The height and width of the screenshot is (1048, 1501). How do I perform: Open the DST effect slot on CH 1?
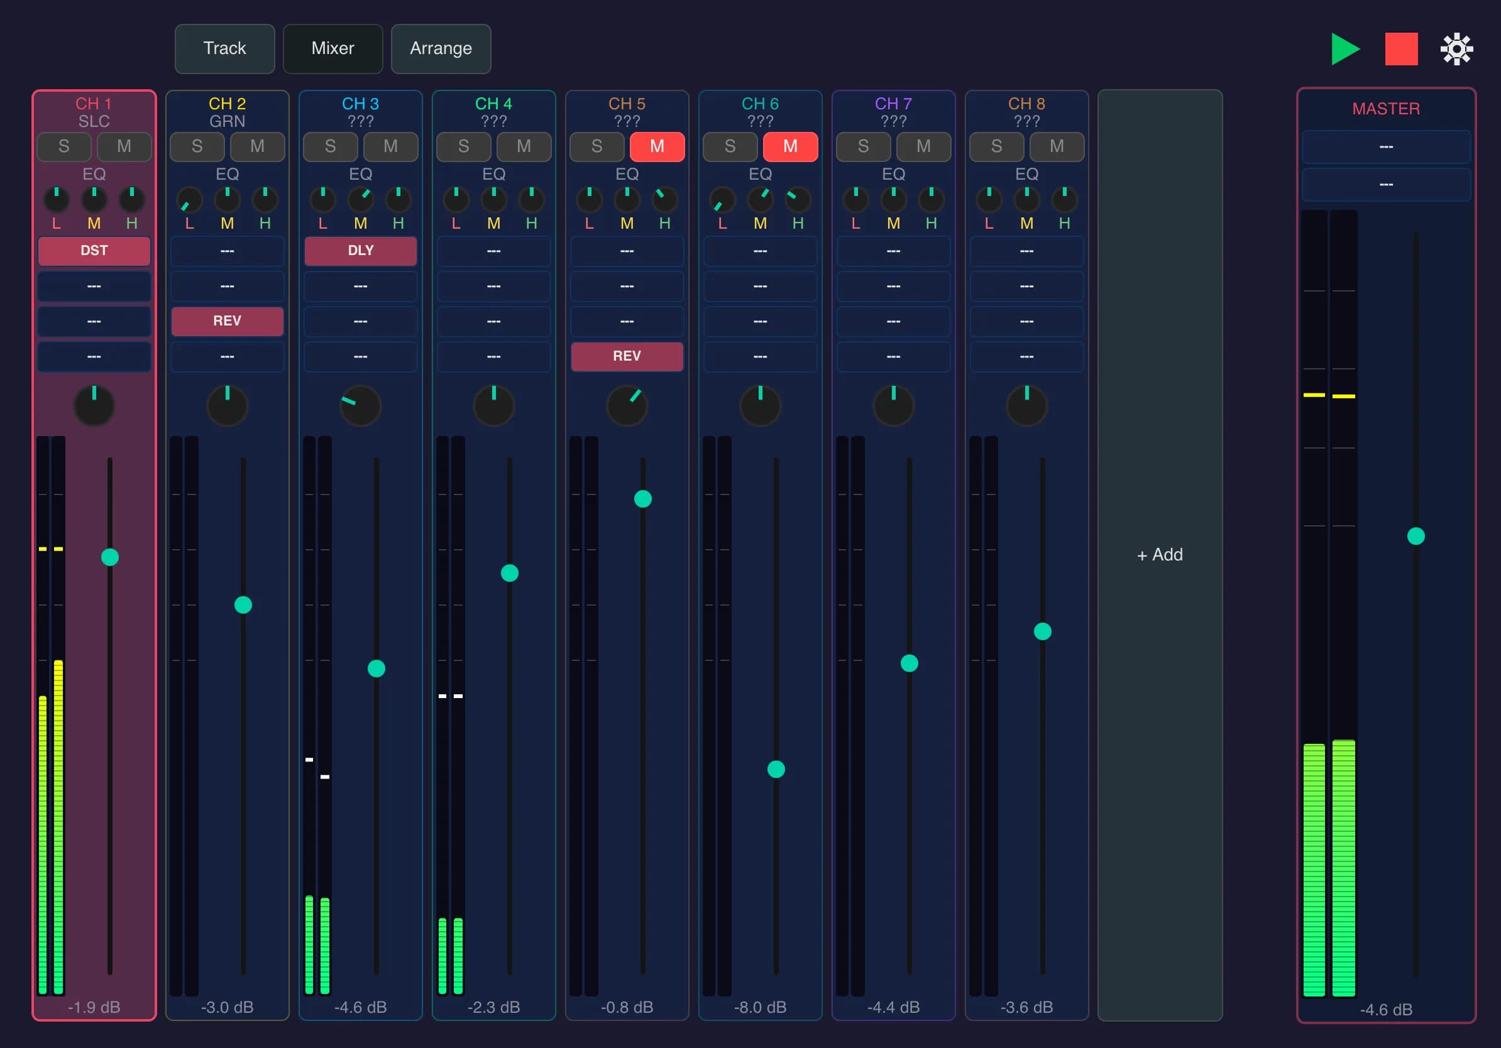coord(94,251)
